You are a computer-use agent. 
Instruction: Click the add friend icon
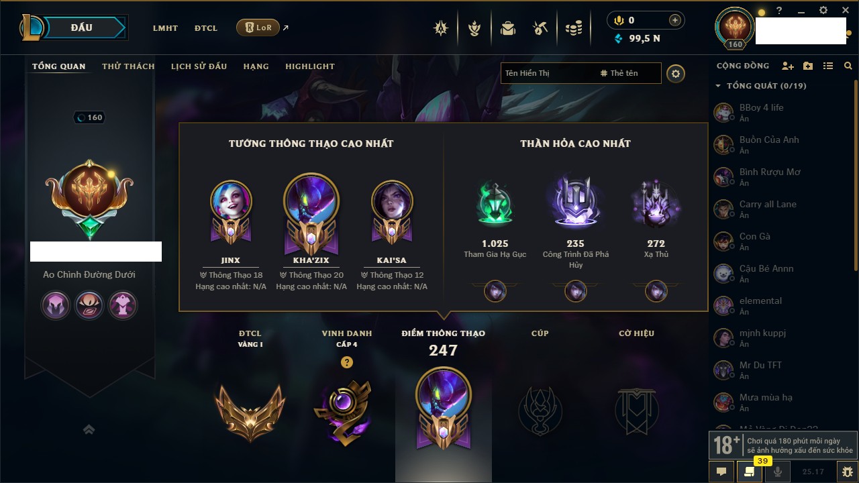[x=788, y=66]
